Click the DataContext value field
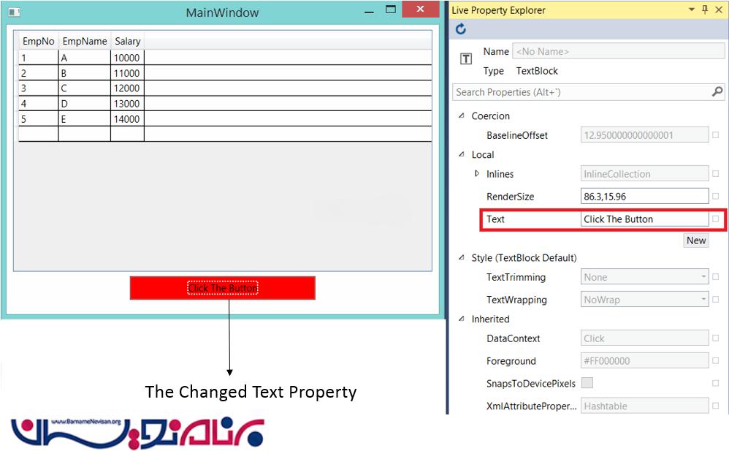 (644, 338)
